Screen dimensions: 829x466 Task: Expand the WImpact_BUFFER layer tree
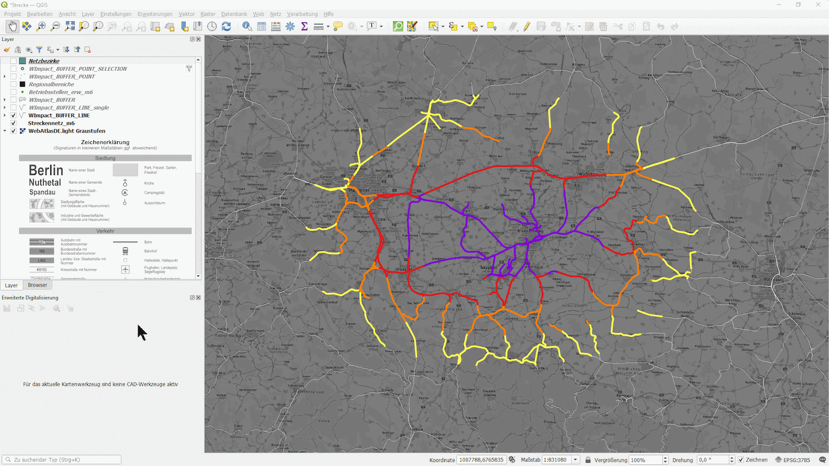coord(5,100)
